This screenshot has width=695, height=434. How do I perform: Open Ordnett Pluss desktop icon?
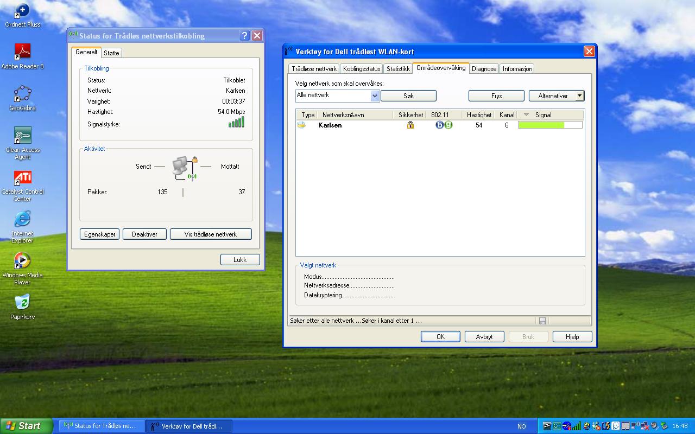coord(22,11)
